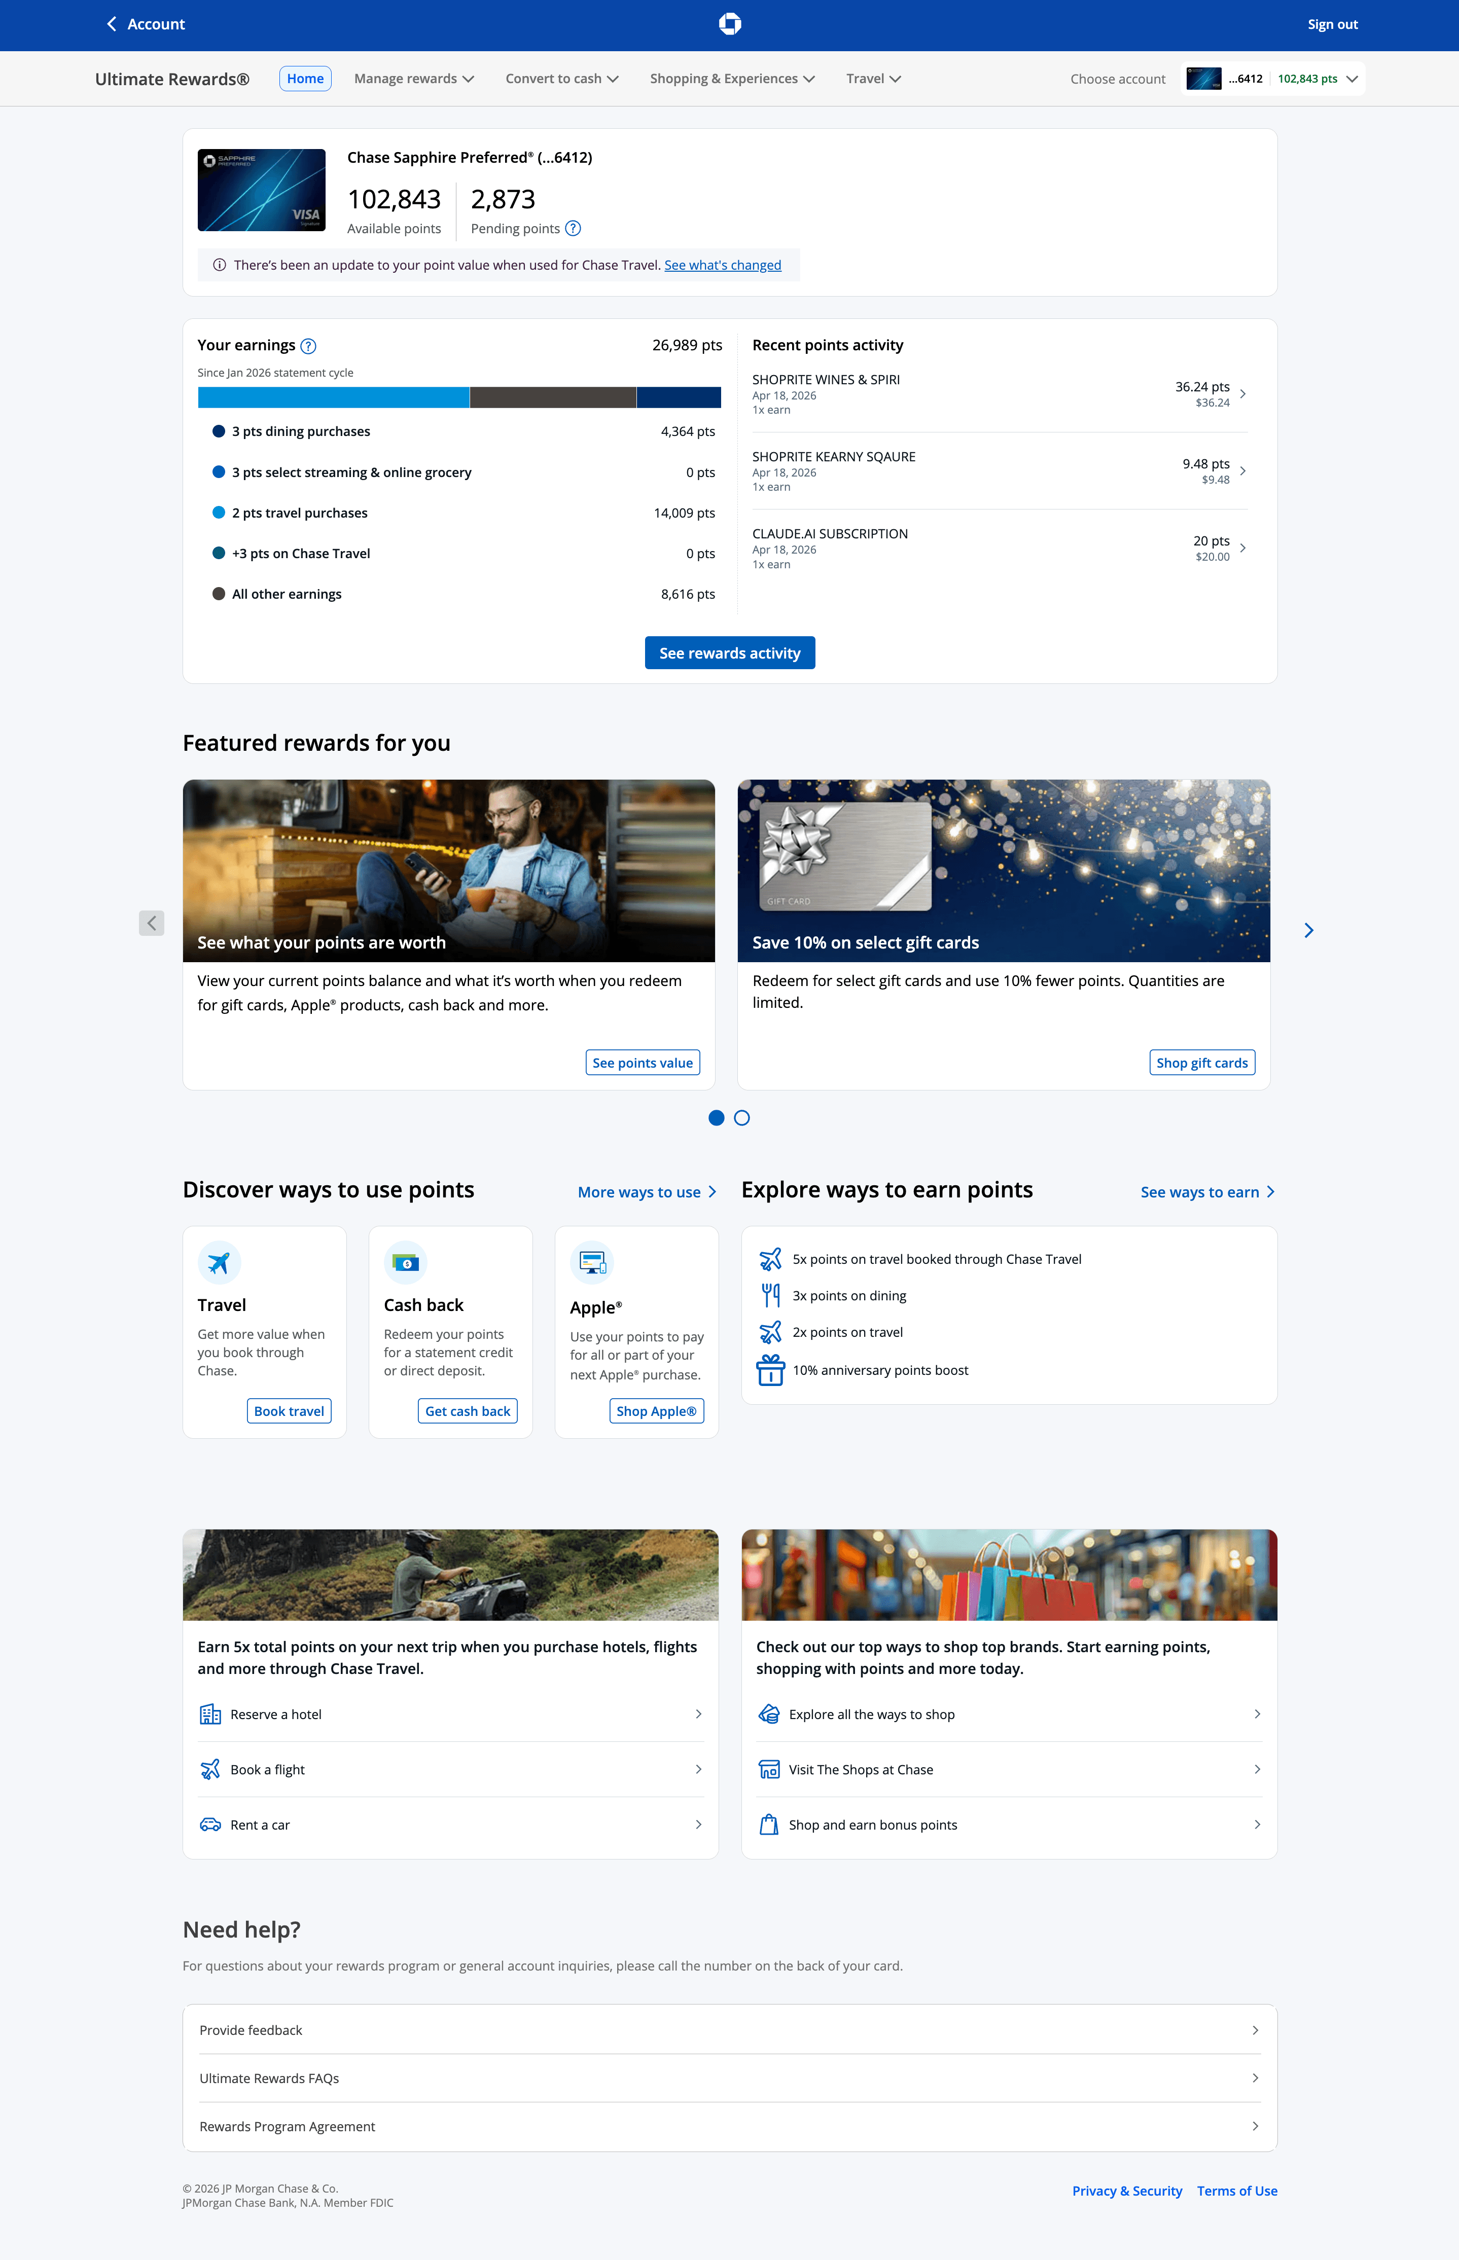Click the Travel airplane icon
The image size is (1459, 2260).
[219, 1263]
